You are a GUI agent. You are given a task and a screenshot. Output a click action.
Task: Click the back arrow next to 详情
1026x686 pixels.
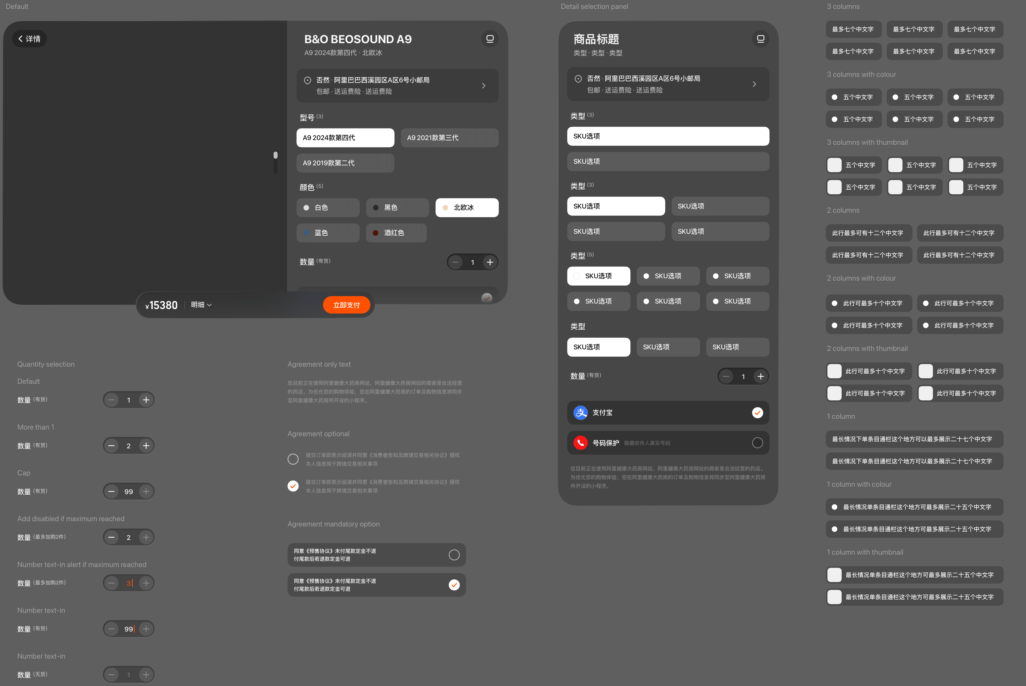pos(21,39)
